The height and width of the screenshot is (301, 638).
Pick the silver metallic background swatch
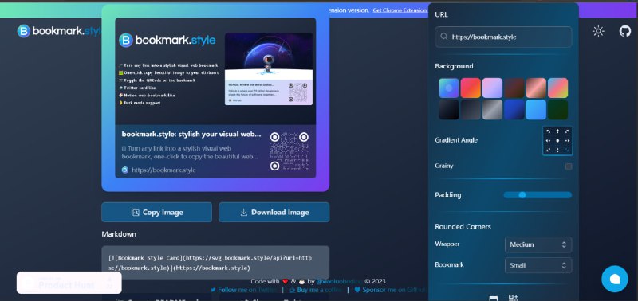[x=492, y=110]
